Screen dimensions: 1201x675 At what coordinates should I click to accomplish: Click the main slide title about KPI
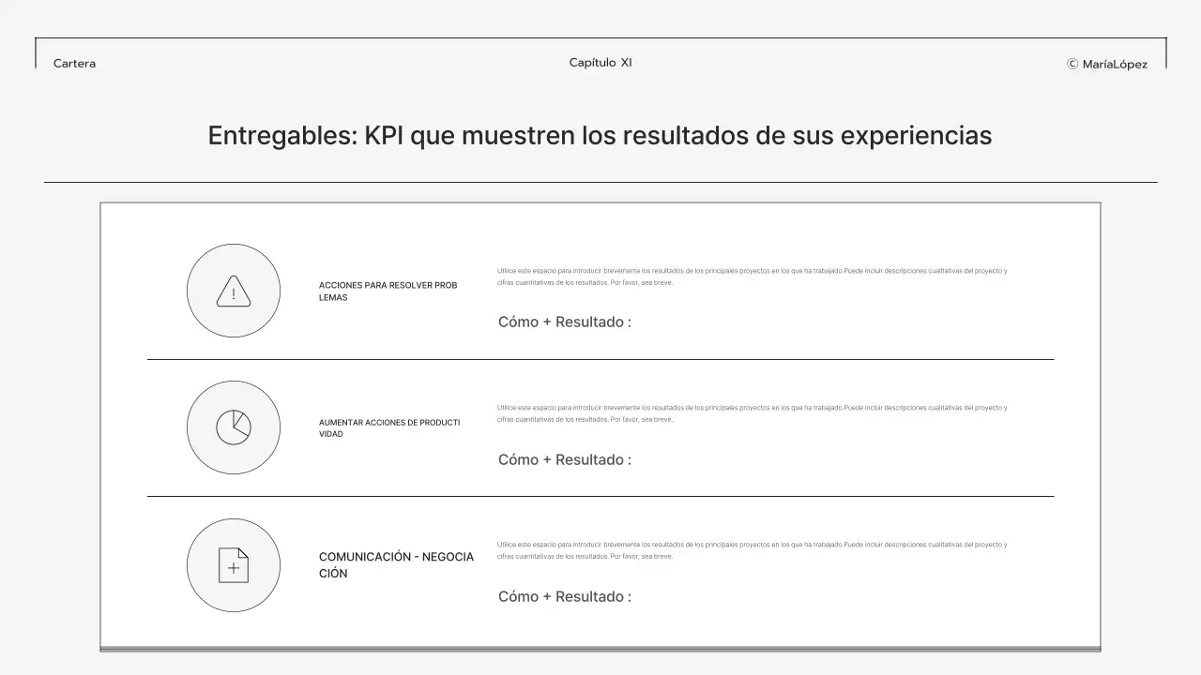[600, 135]
